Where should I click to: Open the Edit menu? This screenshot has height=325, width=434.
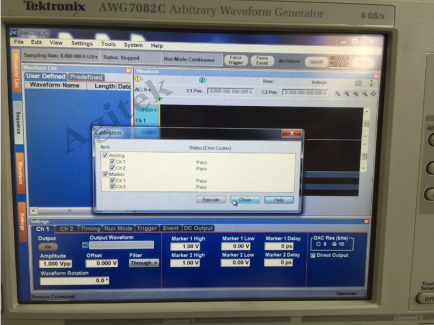click(x=36, y=42)
